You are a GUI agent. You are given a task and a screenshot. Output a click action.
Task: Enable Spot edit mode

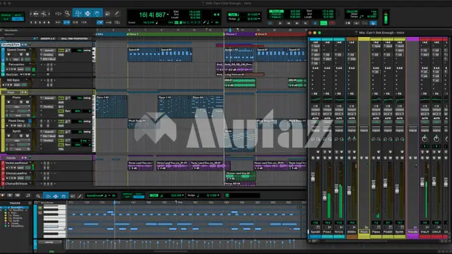pyautogui.click(x=18, y=16)
